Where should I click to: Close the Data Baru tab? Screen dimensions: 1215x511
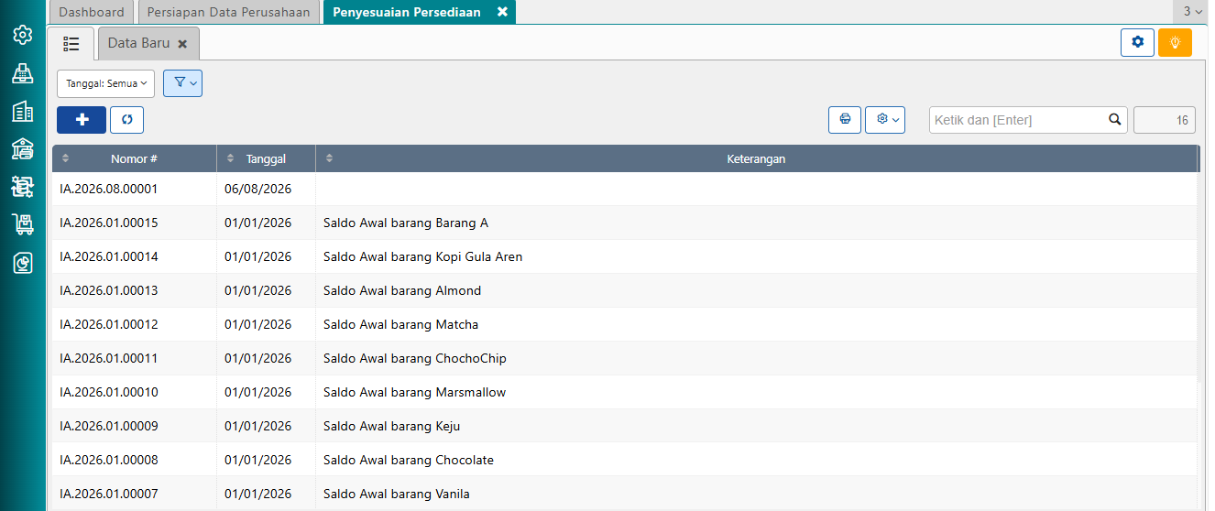click(x=182, y=44)
